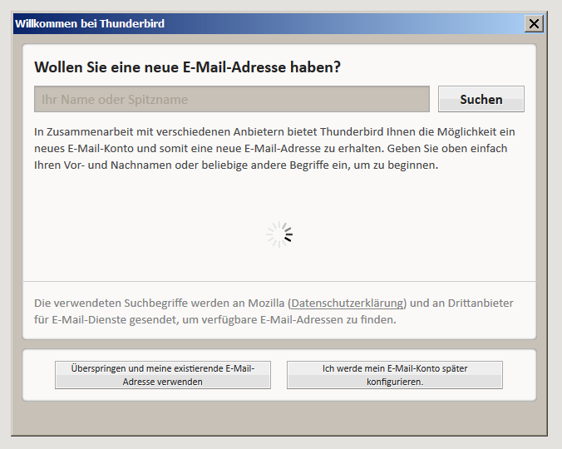Click the 'Die verwendeten Suchbegriffe werden an Mozilla' notice
Viewport: 562px width, 449px height.
click(x=274, y=311)
